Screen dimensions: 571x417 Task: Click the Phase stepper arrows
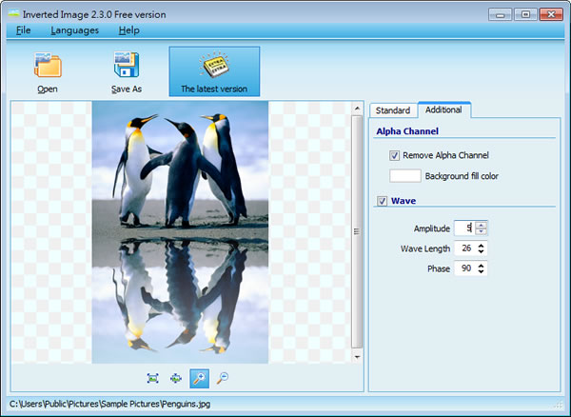[482, 268]
